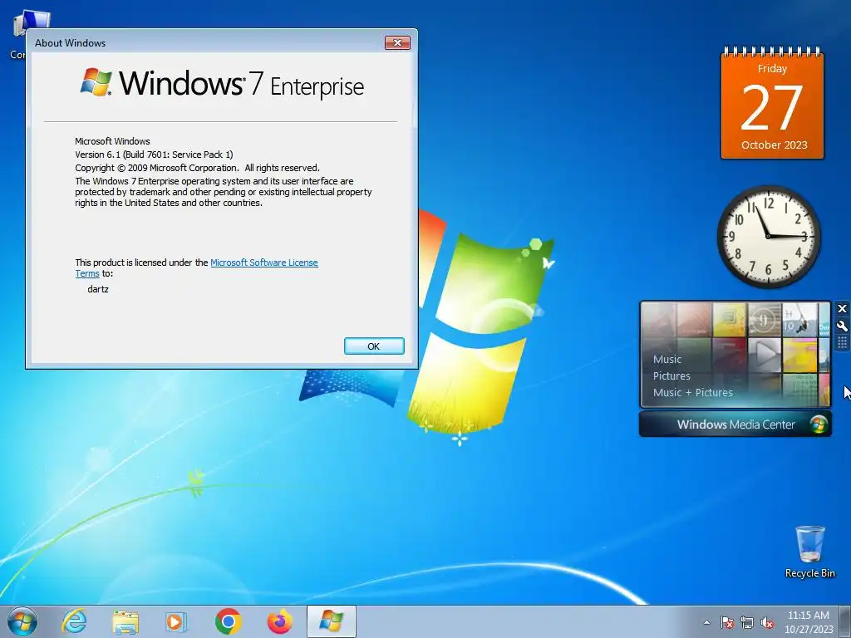Click the Windows Media Center bar
This screenshot has width=851, height=638.
(735, 425)
